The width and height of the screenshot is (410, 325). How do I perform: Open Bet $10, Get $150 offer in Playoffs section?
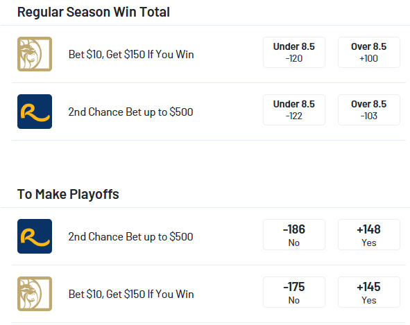tap(131, 295)
